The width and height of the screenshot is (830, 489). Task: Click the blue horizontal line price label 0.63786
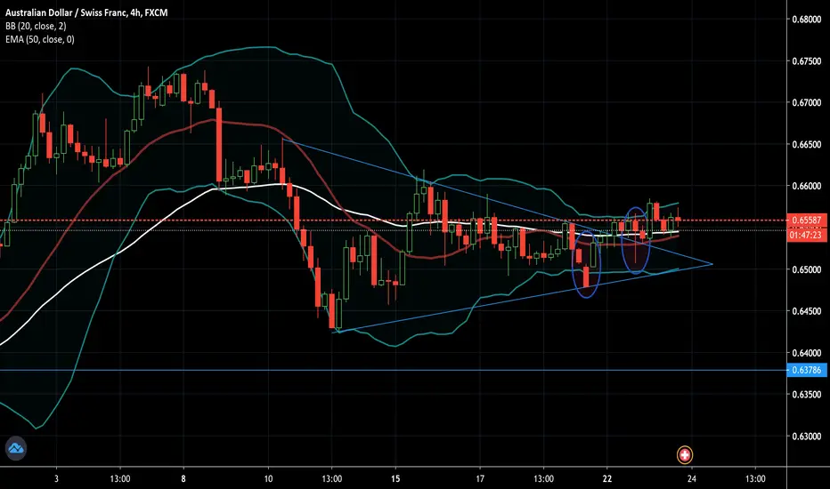(x=807, y=370)
